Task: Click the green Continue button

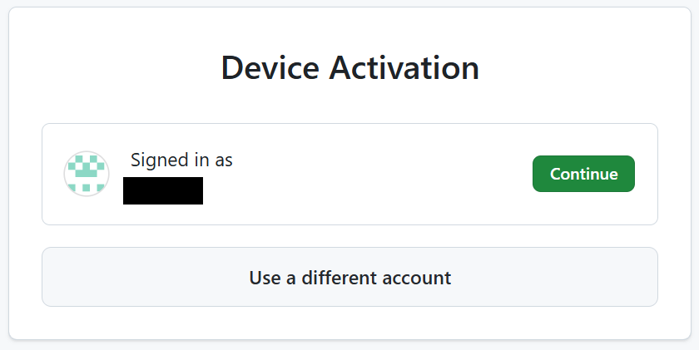Action: (583, 174)
